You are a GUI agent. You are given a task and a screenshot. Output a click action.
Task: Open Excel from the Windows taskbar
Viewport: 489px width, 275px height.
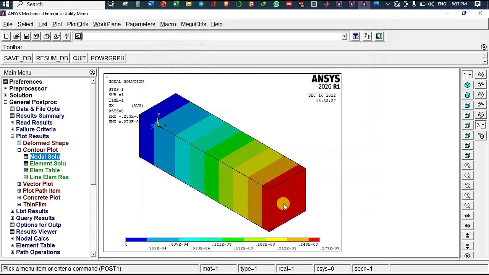point(176,4)
